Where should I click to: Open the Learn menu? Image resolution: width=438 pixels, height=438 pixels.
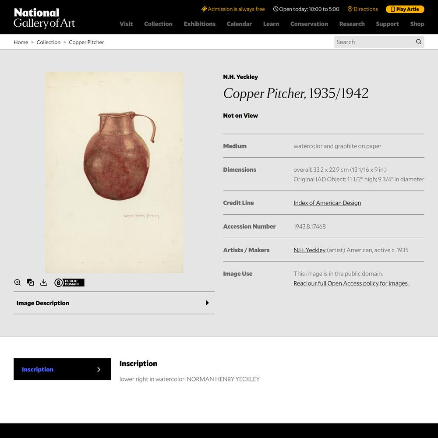pos(271,24)
